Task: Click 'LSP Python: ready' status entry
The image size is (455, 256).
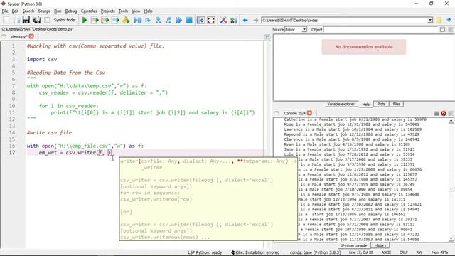Action: tap(205, 252)
